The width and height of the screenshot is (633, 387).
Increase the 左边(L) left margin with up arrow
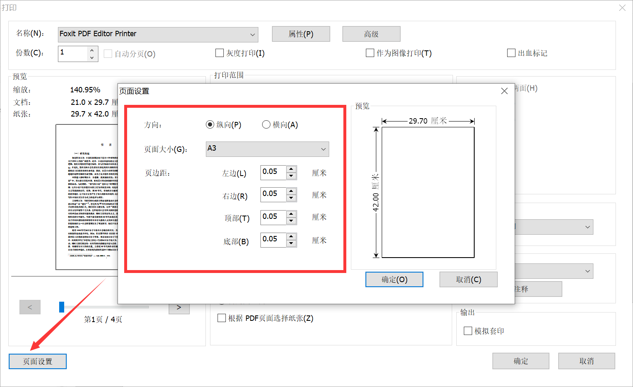click(x=291, y=169)
